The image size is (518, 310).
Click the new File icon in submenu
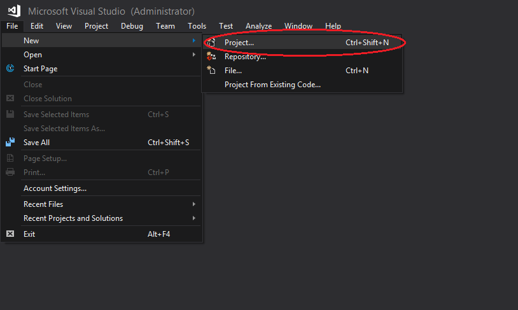pyautogui.click(x=211, y=70)
